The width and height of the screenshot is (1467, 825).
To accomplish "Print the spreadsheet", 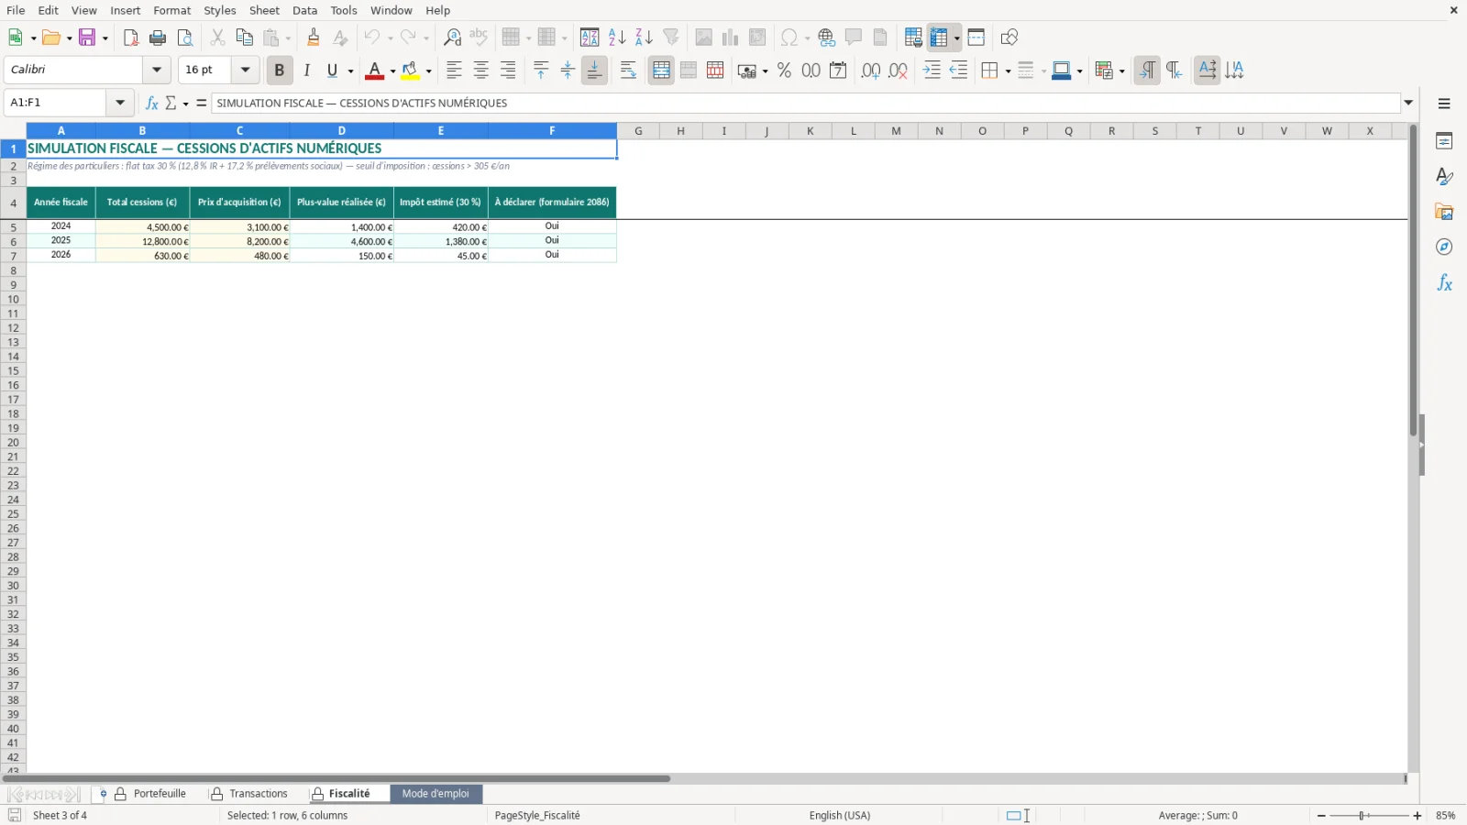I will [158, 38].
